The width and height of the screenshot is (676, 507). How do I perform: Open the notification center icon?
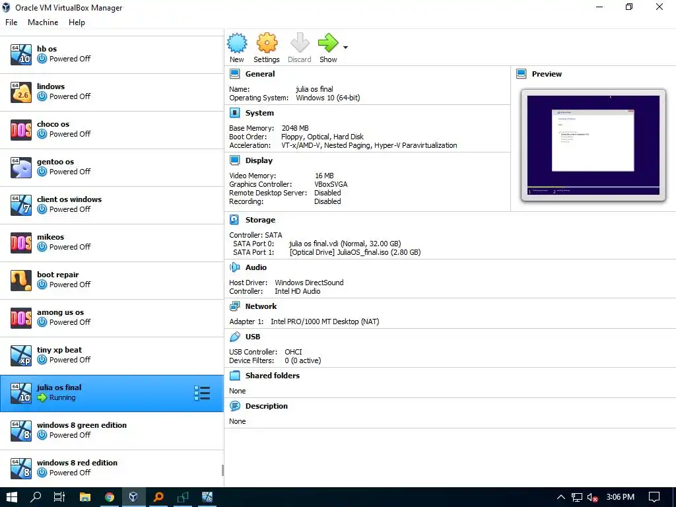(654, 497)
